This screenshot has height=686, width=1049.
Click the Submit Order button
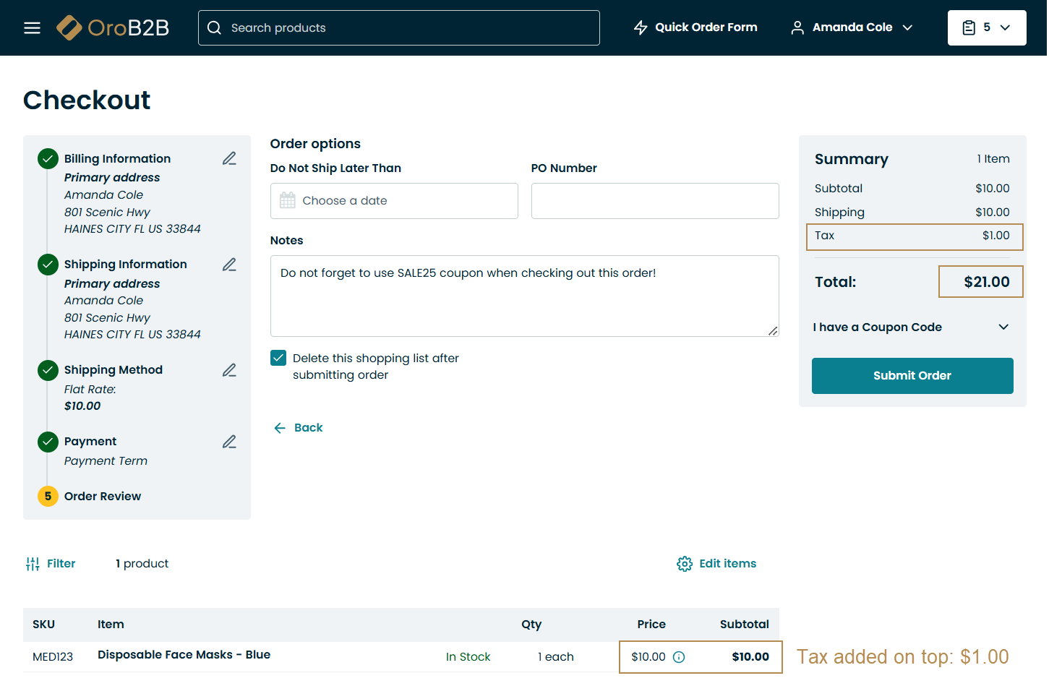tap(912, 376)
